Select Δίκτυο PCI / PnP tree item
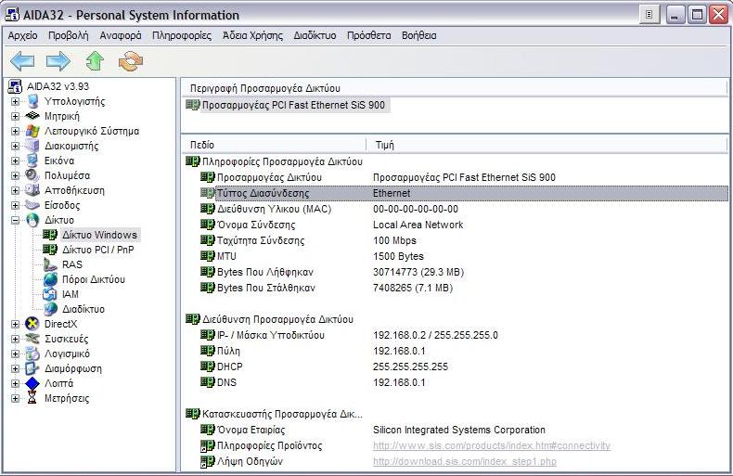This screenshot has height=476, width=733. [x=97, y=250]
